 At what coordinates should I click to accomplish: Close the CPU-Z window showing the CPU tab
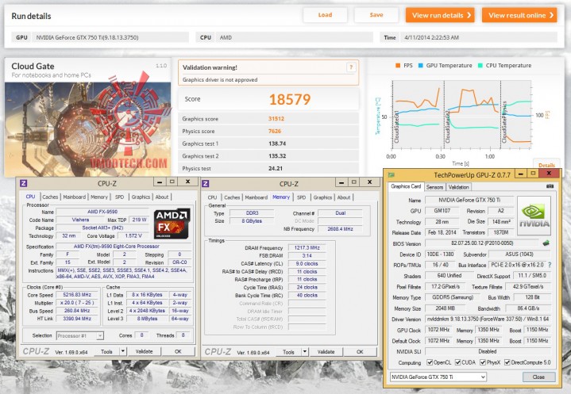(188, 182)
